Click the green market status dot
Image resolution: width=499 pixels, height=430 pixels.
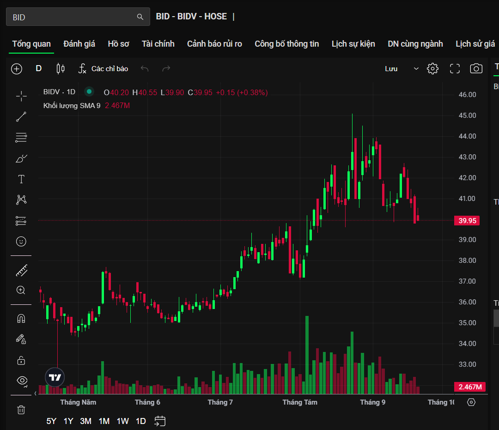(89, 91)
